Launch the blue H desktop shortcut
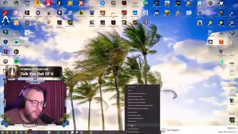This screenshot has height=134, width=238. click(x=199, y=3)
